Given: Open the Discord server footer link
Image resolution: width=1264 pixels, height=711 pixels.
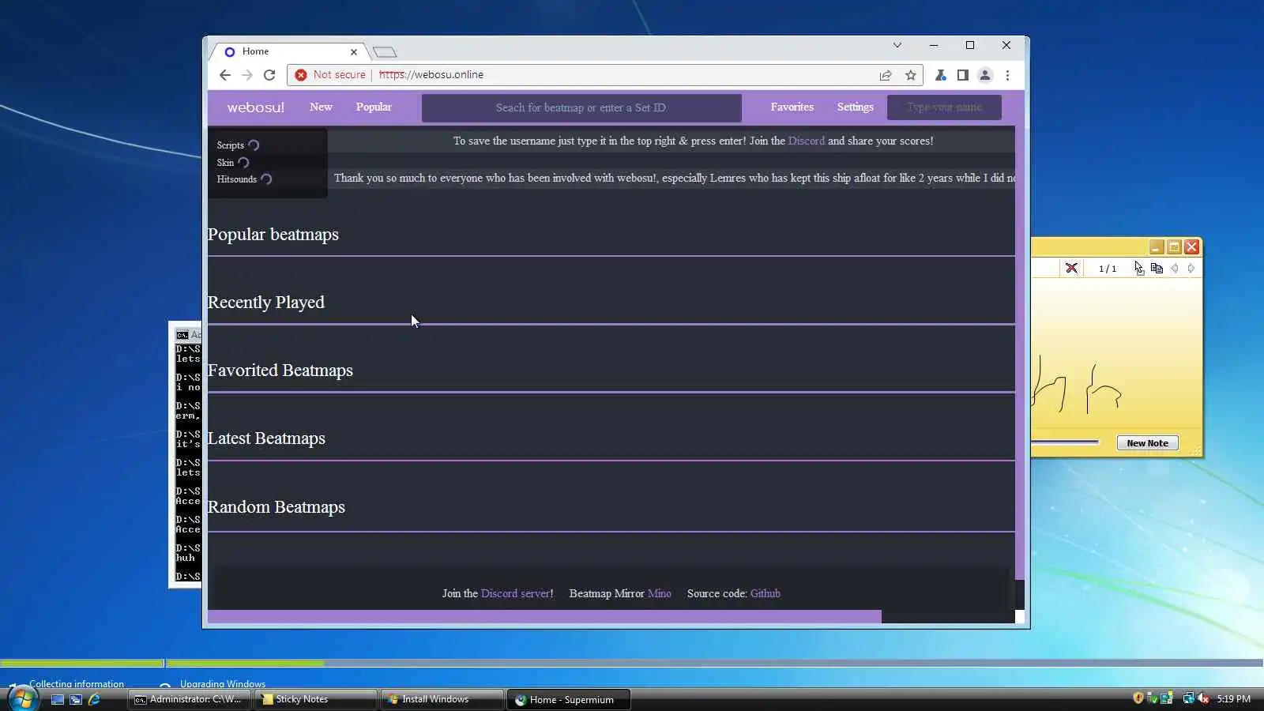Looking at the screenshot, I should pos(516,593).
